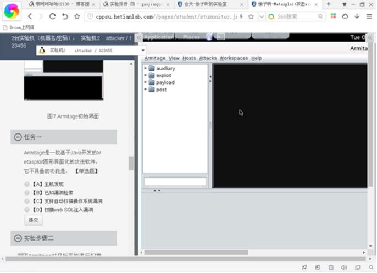Viewport: 377px width, 273px height.
Task: Click the left instructions panel vertical scrollbar
Action: (131, 163)
